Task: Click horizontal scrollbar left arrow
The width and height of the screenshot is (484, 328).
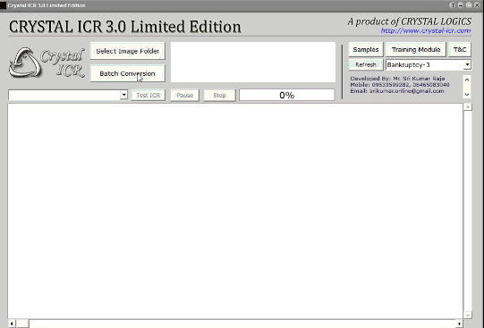Action: point(12,324)
